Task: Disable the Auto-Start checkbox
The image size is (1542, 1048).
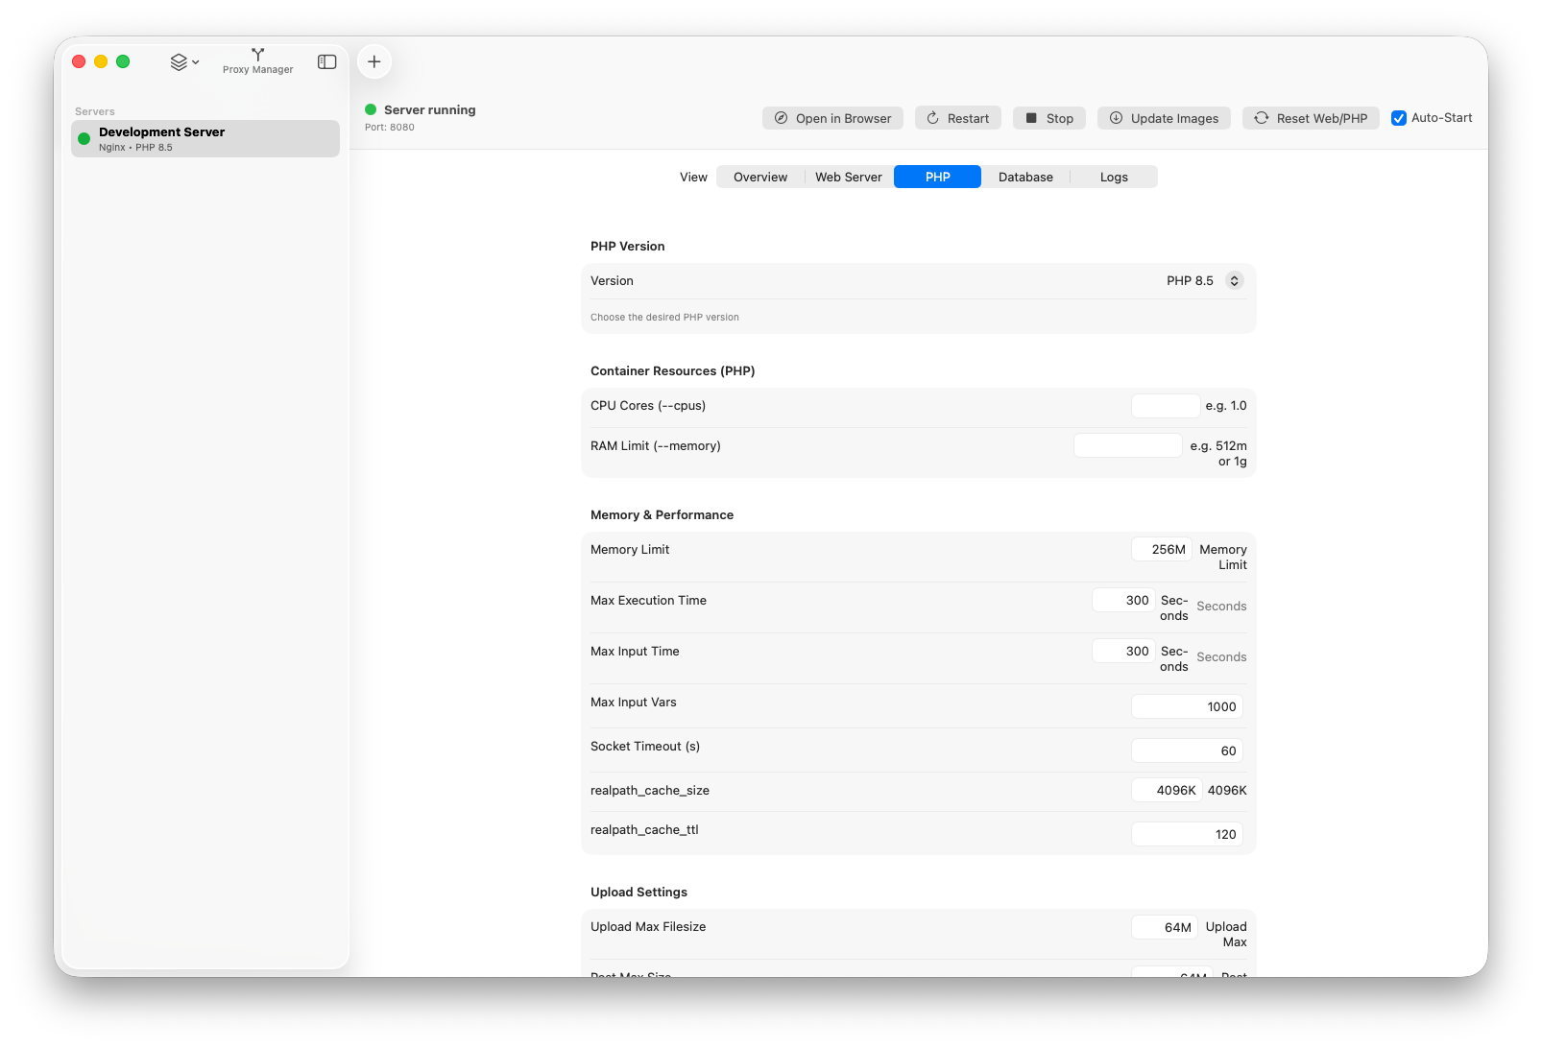Action: pos(1399,117)
